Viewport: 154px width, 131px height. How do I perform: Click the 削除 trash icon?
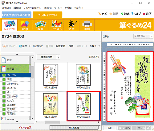[47, 46]
